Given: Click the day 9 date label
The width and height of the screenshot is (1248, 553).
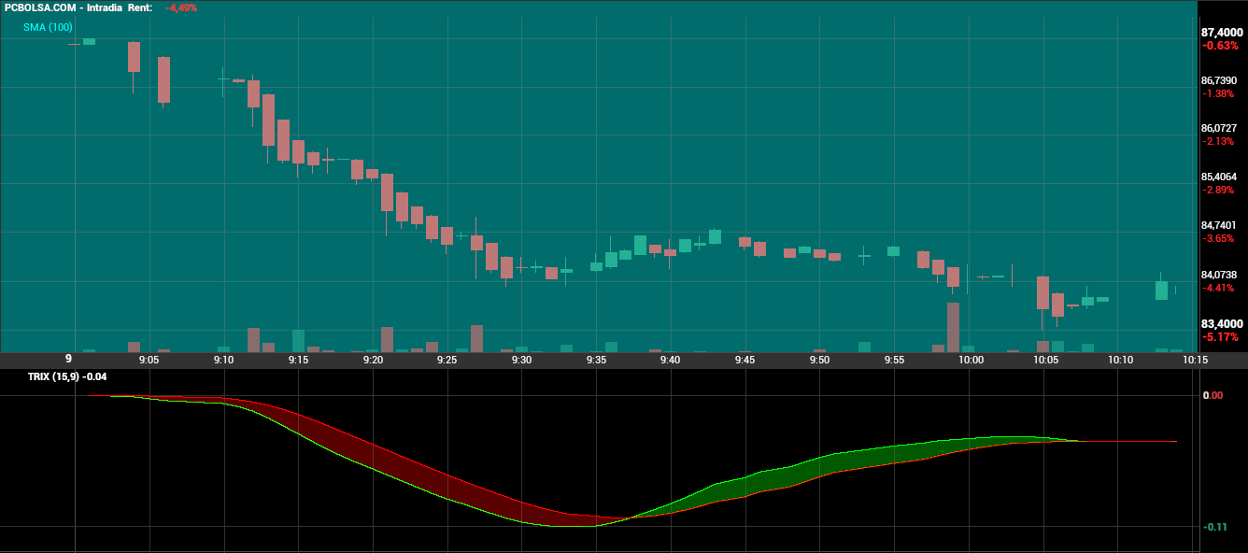Looking at the screenshot, I should pos(68,359).
